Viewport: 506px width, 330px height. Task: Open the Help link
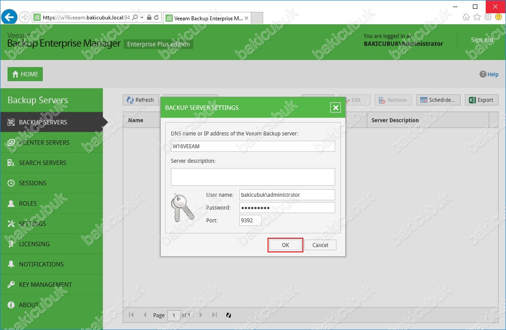(x=489, y=74)
